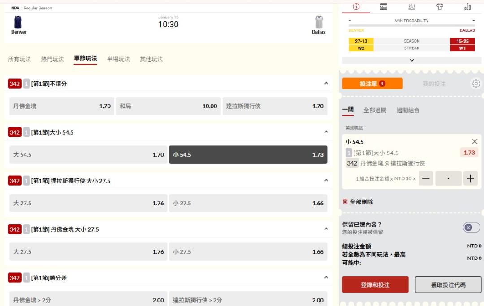484x306 pixels.
Task: Open the match info tab icon
Action: coord(356,6)
